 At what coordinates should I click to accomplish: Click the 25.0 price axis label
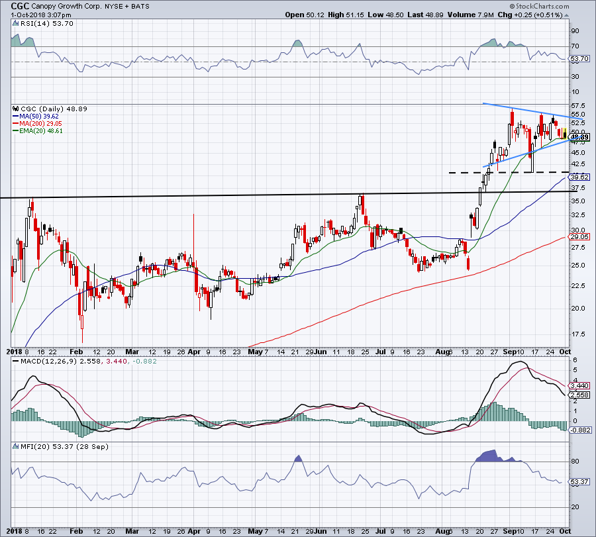578,266
